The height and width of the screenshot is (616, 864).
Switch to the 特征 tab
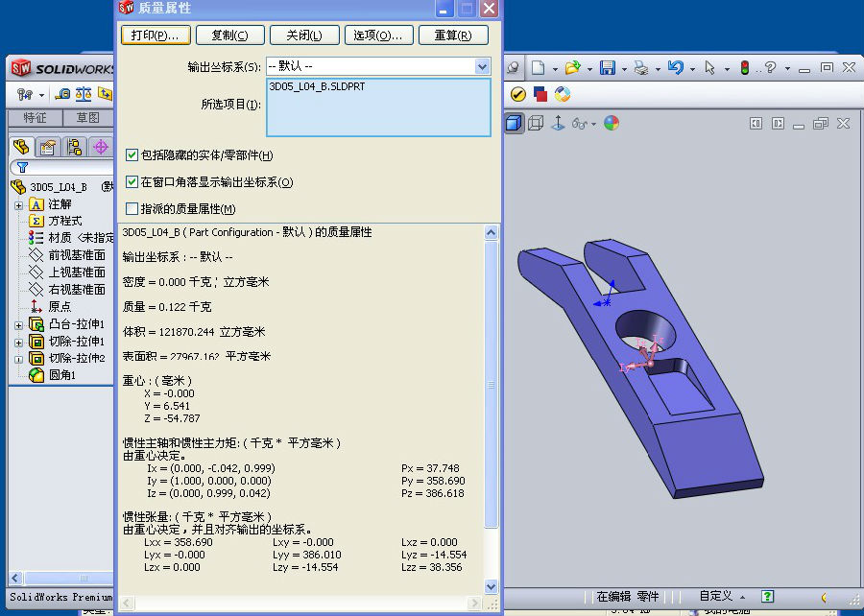point(35,118)
